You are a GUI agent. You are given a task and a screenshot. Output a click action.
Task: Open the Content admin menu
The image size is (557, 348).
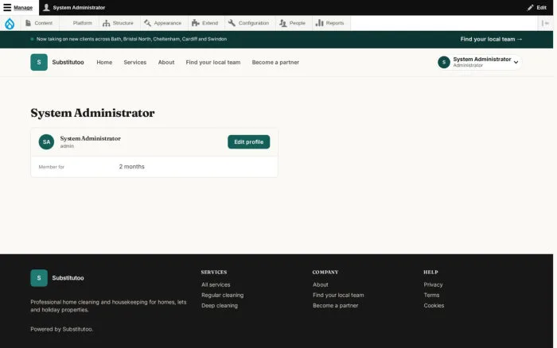(39, 23)
